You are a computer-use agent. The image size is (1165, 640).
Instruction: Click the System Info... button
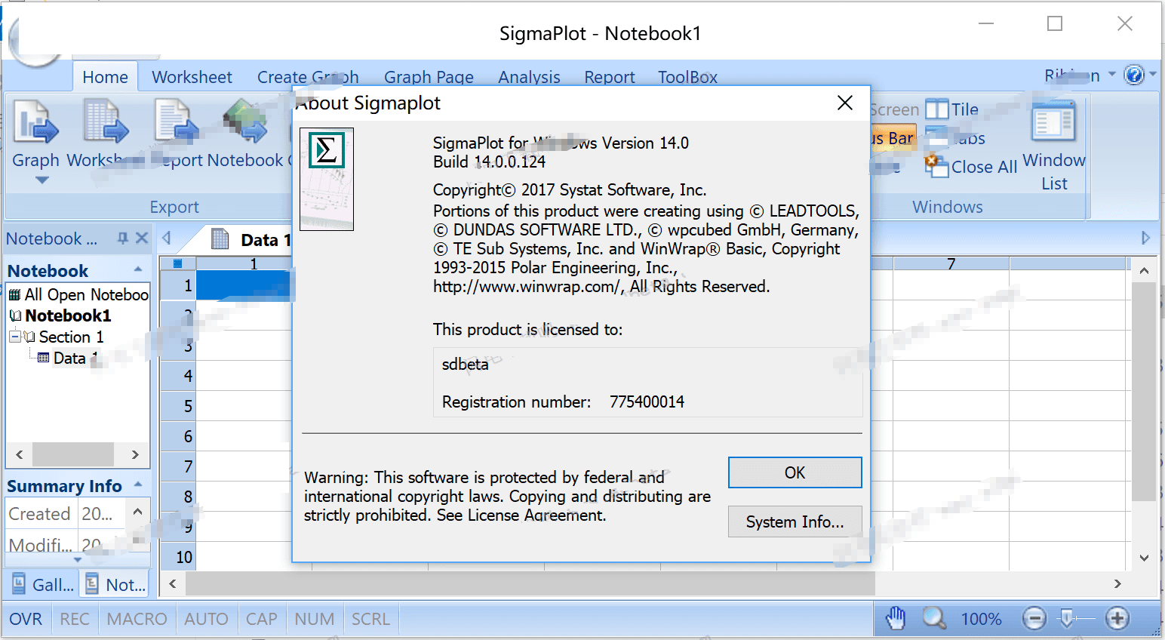(x=795, y=522)
